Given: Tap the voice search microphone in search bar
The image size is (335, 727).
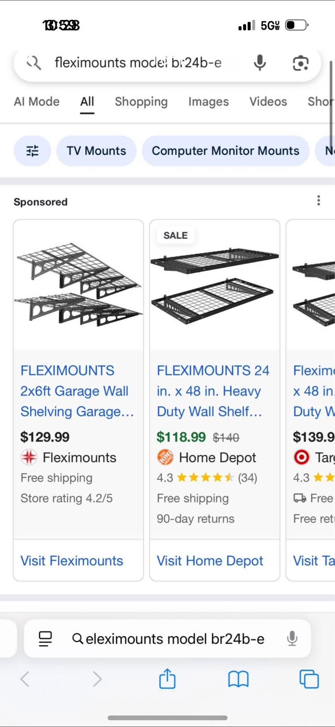Looking at the screenshot, I should point(259,63).
